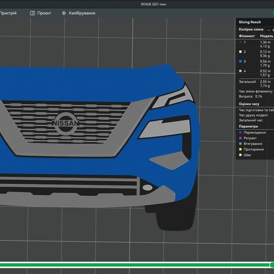Select the fog light circle on the bumper
The image size is (274, 274).
coord(147,187)
